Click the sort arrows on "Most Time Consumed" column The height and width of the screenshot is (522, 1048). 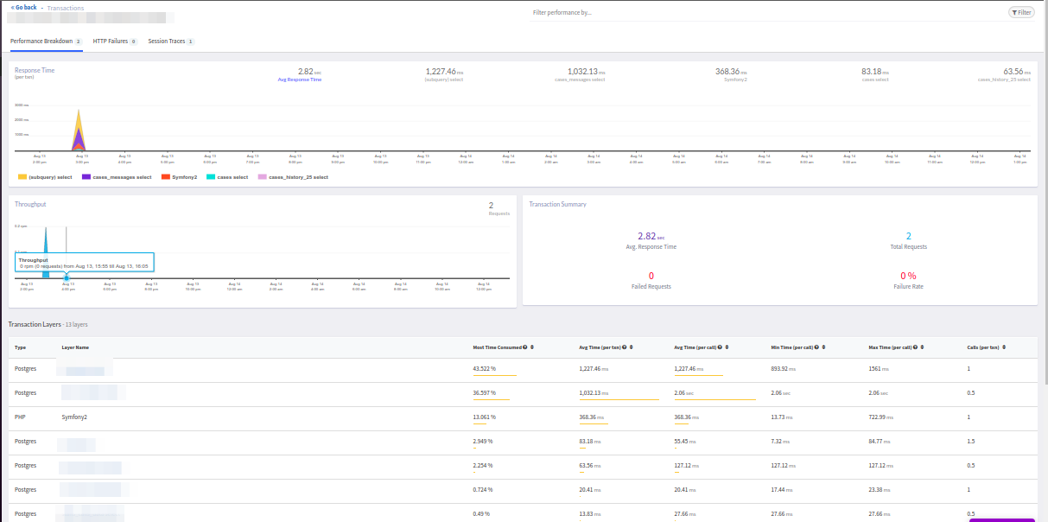(532, 347)
